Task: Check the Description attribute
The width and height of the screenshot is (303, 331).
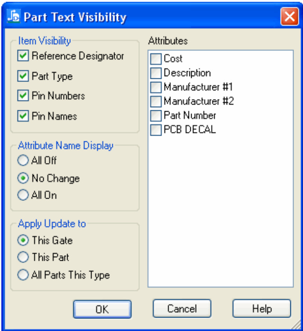Action: click(156, 73)
